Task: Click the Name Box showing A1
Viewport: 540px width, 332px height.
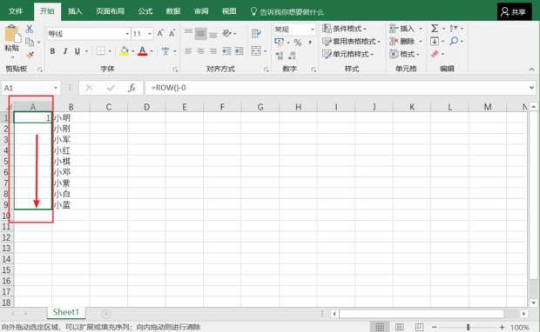Action: pyautogui.click(x=31, y=88)
